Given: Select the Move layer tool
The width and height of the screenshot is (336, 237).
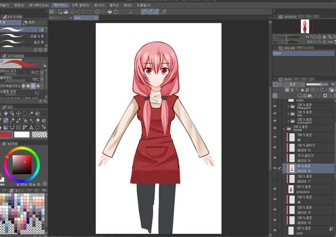Looking at the screenshot, I should point(18,113).
